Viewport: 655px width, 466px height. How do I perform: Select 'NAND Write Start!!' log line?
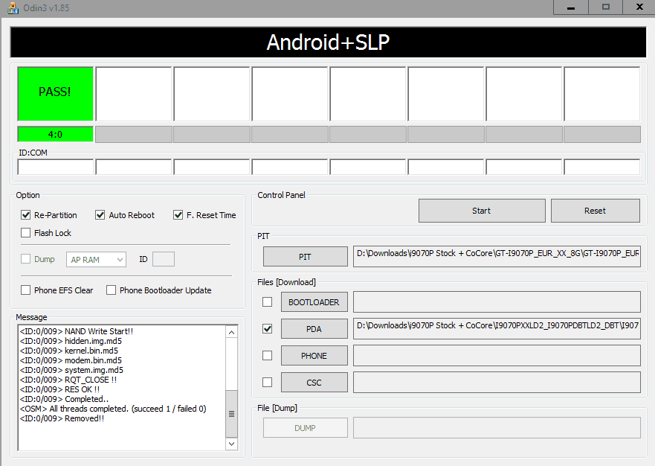click(77, 331)
